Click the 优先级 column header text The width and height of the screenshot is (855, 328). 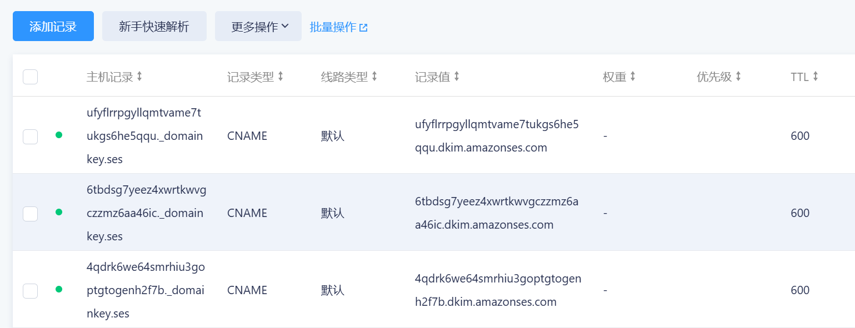tap(714, 77)
